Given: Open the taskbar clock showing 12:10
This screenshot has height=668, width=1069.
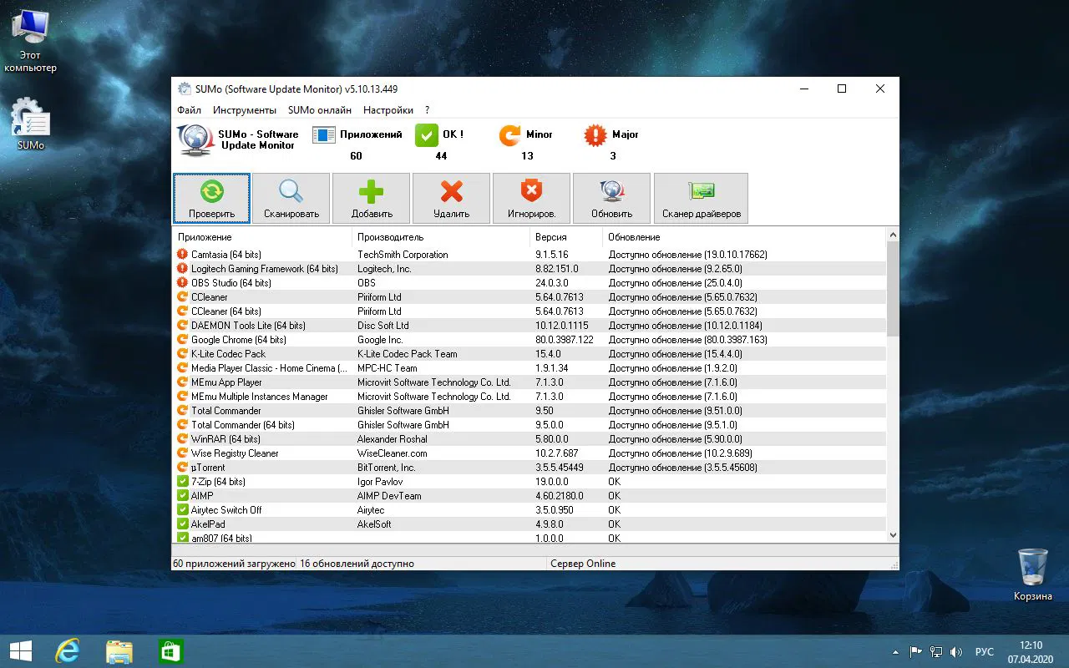Looking at the screenshot, I should pos(1031,651).
